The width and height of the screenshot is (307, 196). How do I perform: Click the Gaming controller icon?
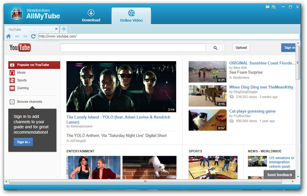(x=12, y=88)
